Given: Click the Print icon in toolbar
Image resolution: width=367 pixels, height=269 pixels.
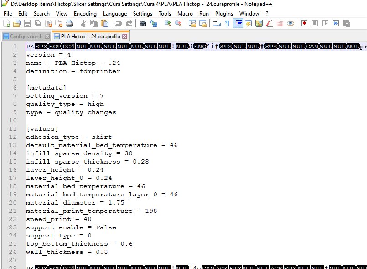Looking at the screenshot, I should [69, 23].
